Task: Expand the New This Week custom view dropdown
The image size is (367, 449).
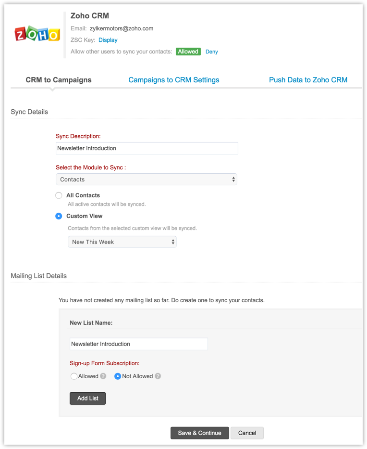Action: pos(122,242)
